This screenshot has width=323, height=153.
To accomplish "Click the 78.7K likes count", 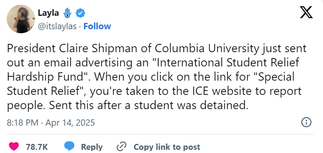I will [37, 147].
